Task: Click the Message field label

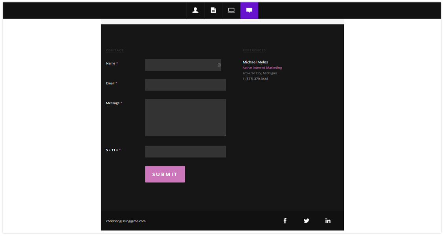Action: click(x=113, y=103)
